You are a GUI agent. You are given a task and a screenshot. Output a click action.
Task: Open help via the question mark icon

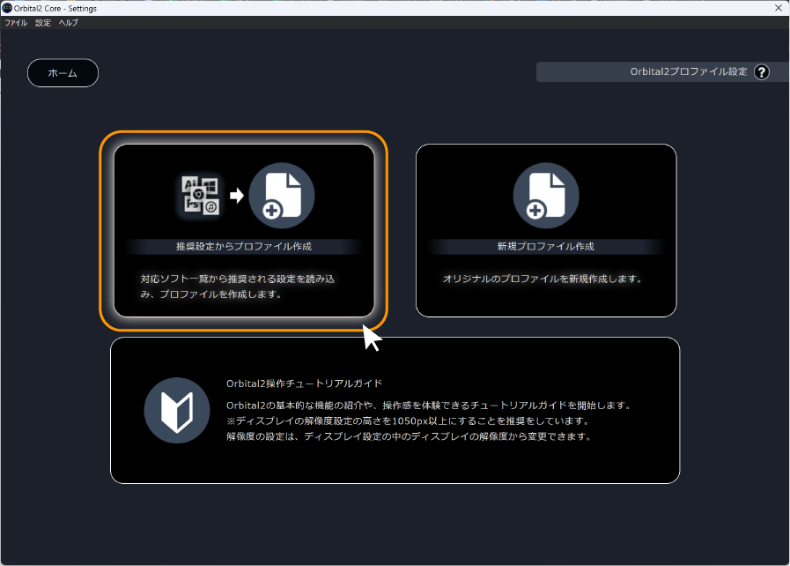pos(761,72)
